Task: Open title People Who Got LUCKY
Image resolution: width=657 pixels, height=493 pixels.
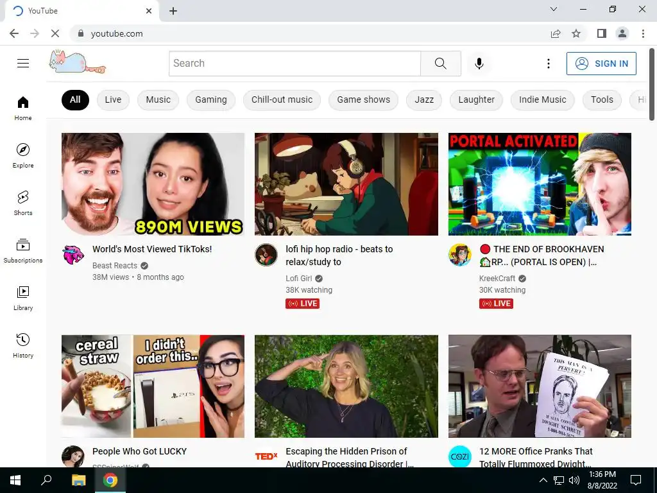Action: (x=139, y=451)
